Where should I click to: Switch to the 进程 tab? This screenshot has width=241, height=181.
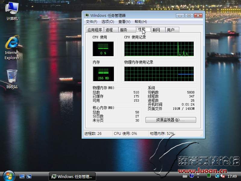coord(111,30)
